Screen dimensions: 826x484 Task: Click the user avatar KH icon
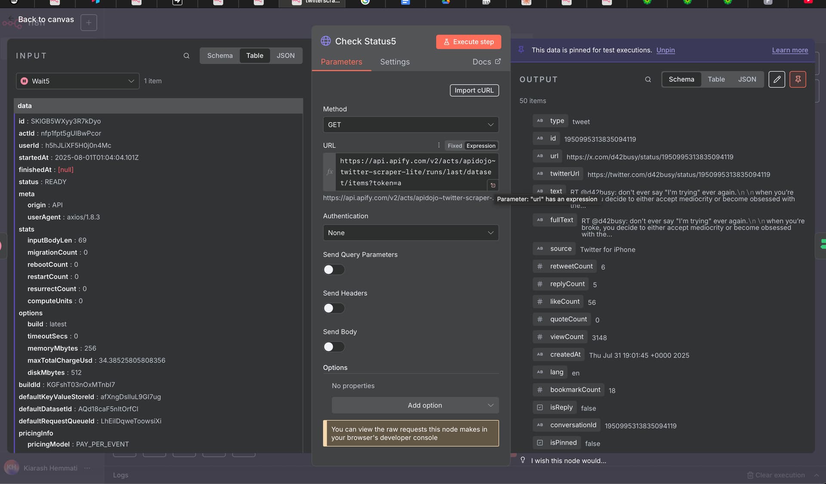click(x=12, y=467)
